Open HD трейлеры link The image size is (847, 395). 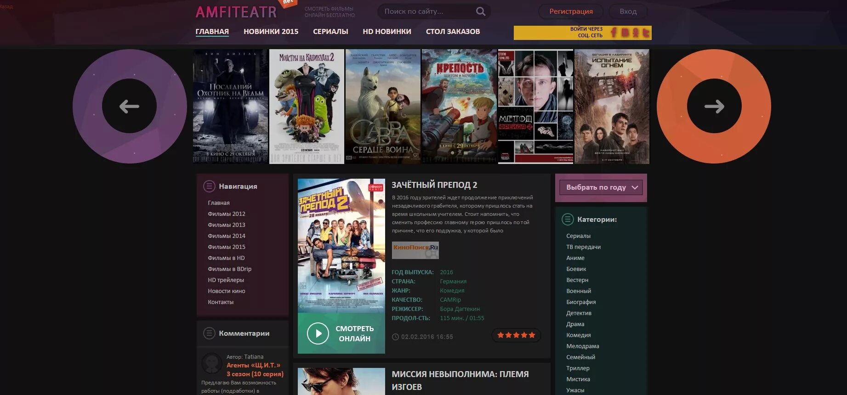[x=226, y=280]
